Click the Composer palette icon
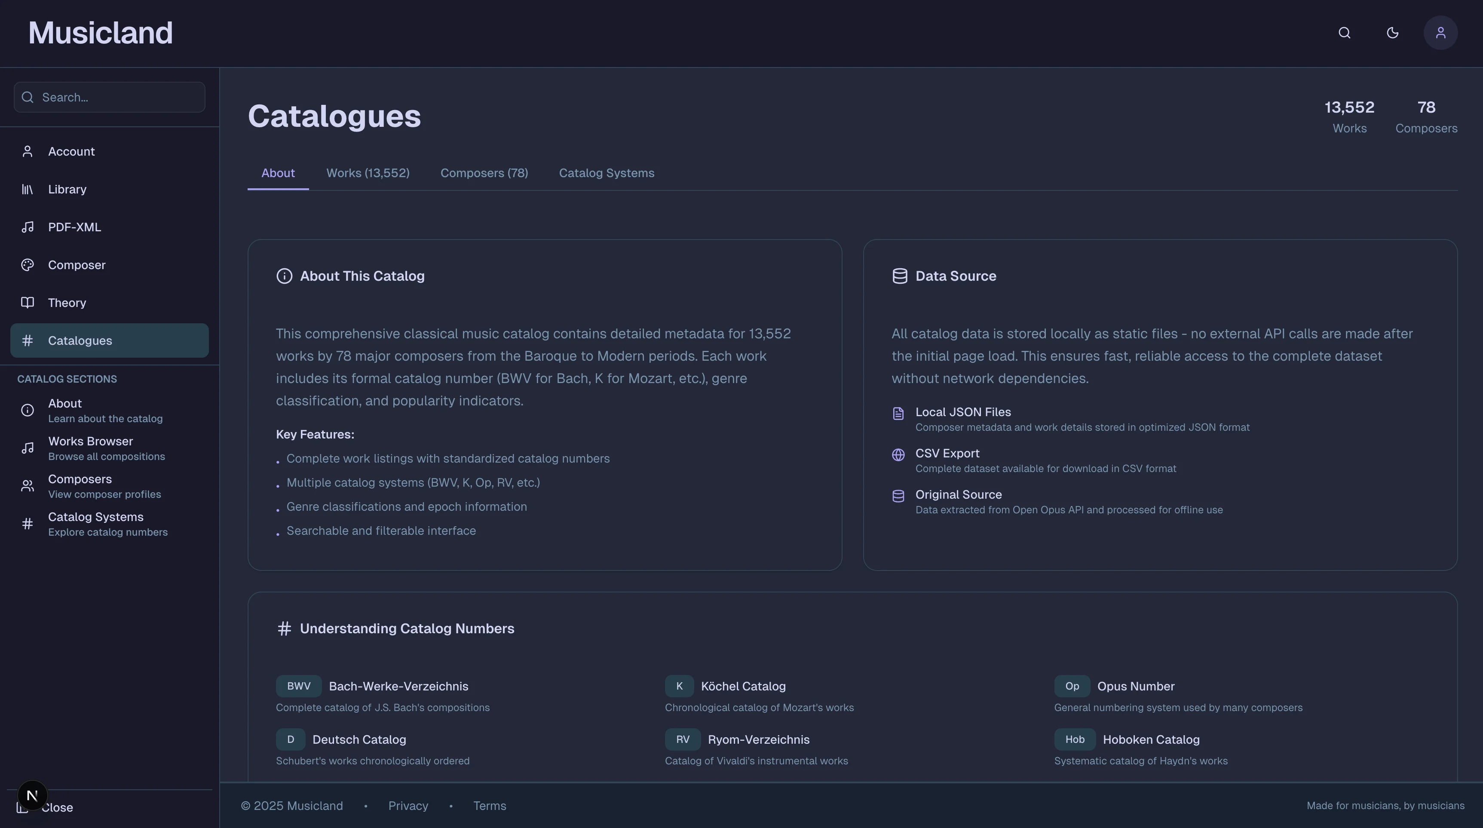Screen dimensions: 1483x828 tap(27, 265)
